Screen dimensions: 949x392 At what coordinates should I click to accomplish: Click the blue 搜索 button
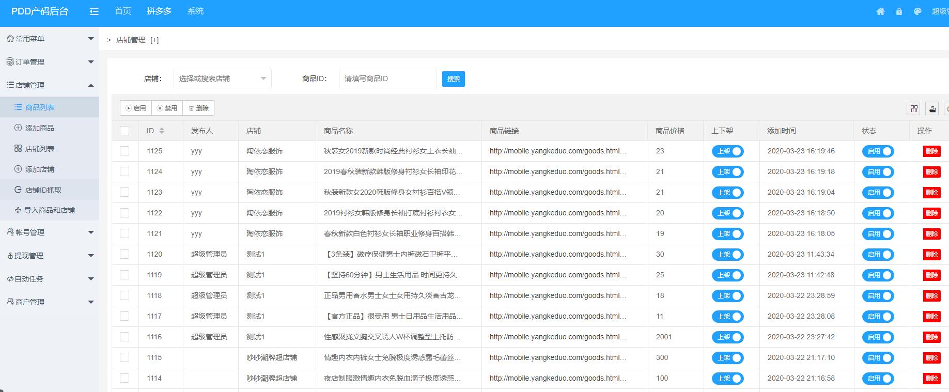[453, 79]
